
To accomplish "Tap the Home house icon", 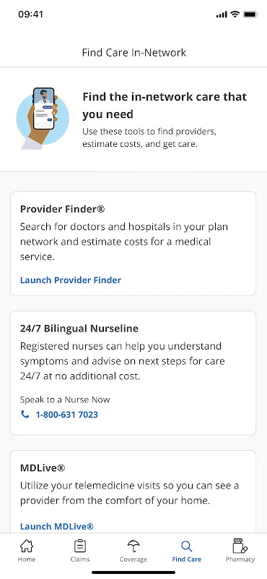I will [x=27, y=546].
